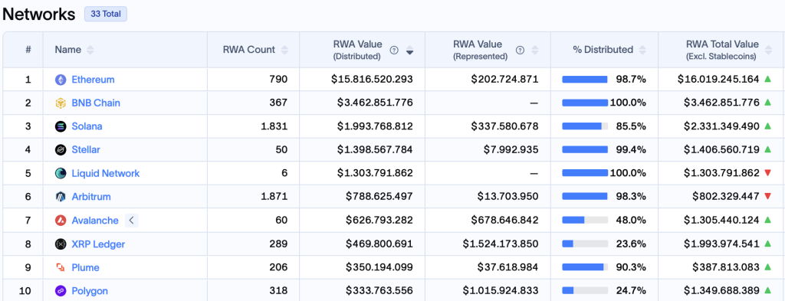Click Polygon's 24.7% distribution bar
This screenshot has width=785, height=301.
pos(585,291)
